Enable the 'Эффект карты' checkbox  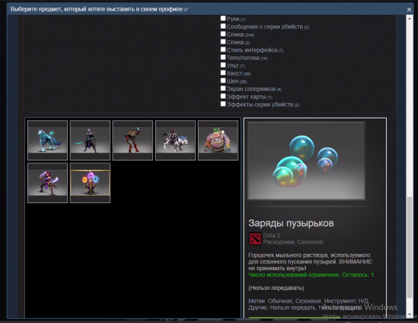(x=223, y=96)
